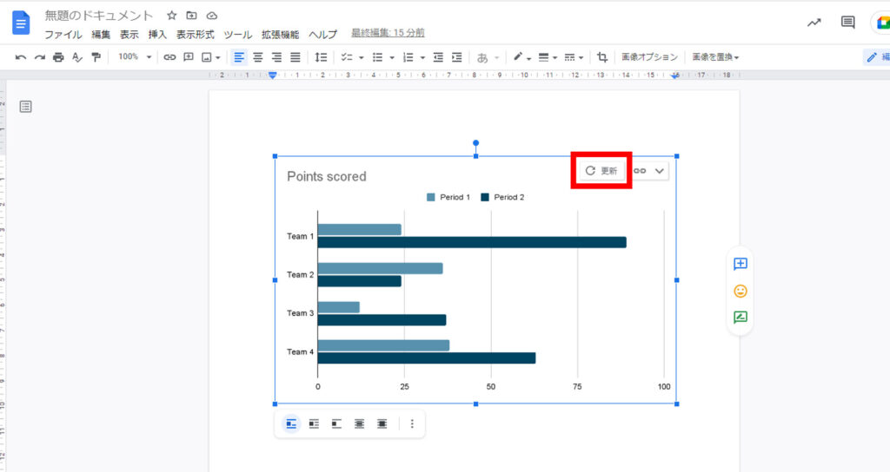Place image behind text
The width and height of the screenshot is (890, 472).
coord(359,423)
